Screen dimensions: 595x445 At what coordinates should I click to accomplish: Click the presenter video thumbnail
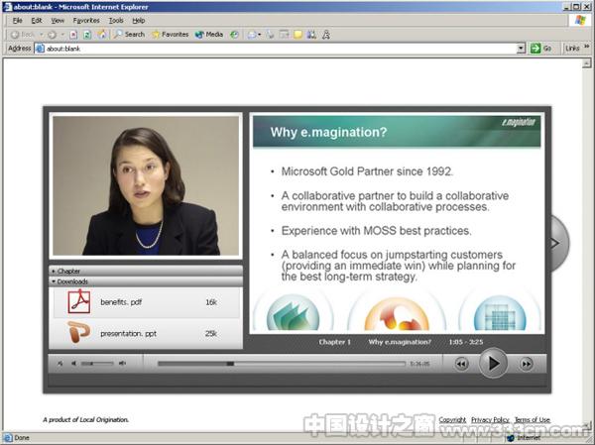point(146,185)
